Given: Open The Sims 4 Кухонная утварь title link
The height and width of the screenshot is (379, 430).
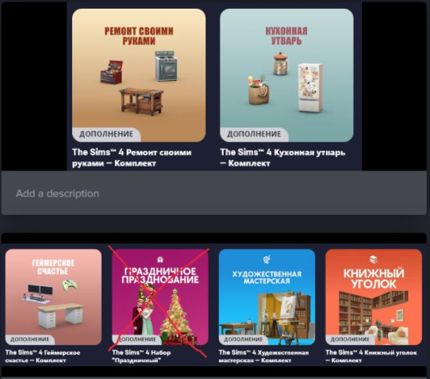Looking at the screenshot, I should pyautogui.click(x=282, y=158).
